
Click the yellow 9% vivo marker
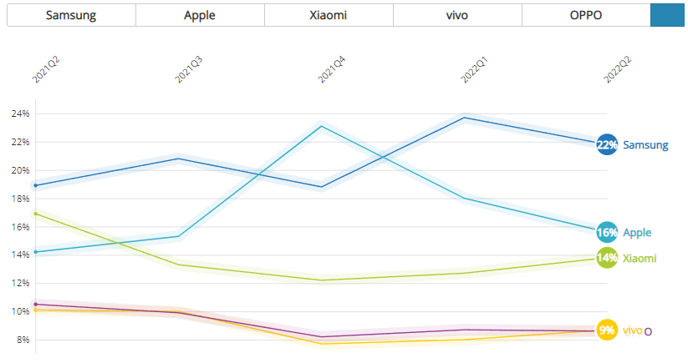click(x=607, y=330)
